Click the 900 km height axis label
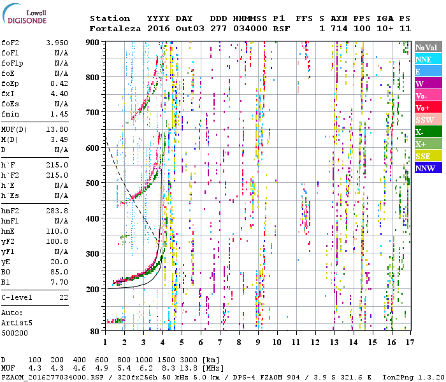The width and height of the screenshot is (446, 382). tap(94, 42)
